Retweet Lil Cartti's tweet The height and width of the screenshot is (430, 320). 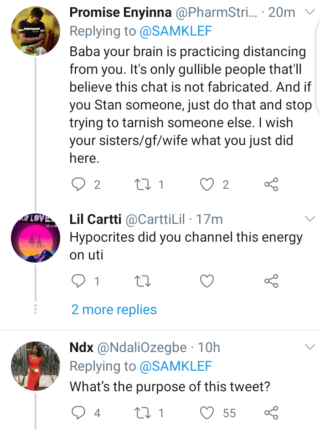pyautogui.click(x=143, y=281)
